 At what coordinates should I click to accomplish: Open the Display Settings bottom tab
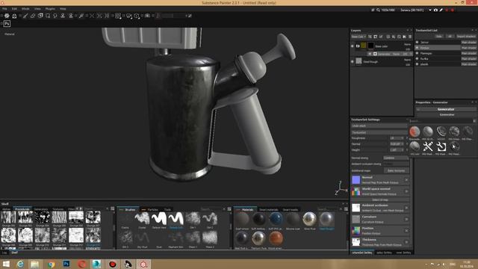coord(384,253)
